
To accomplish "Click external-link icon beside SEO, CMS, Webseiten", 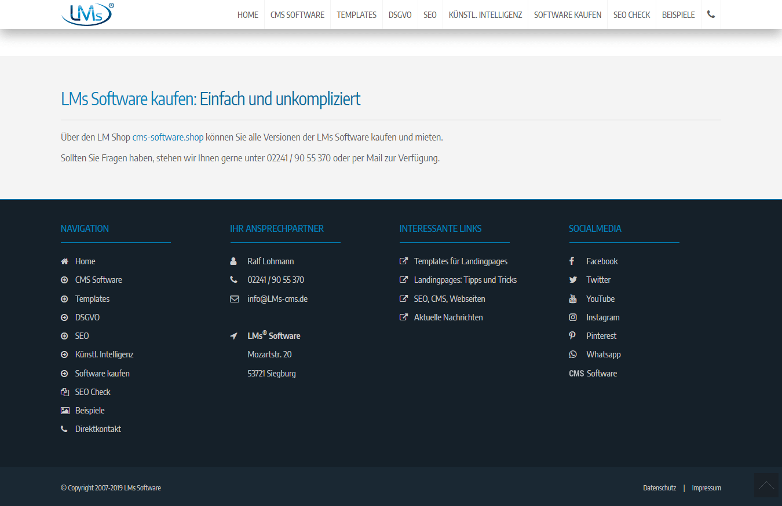I will [404, 299].
